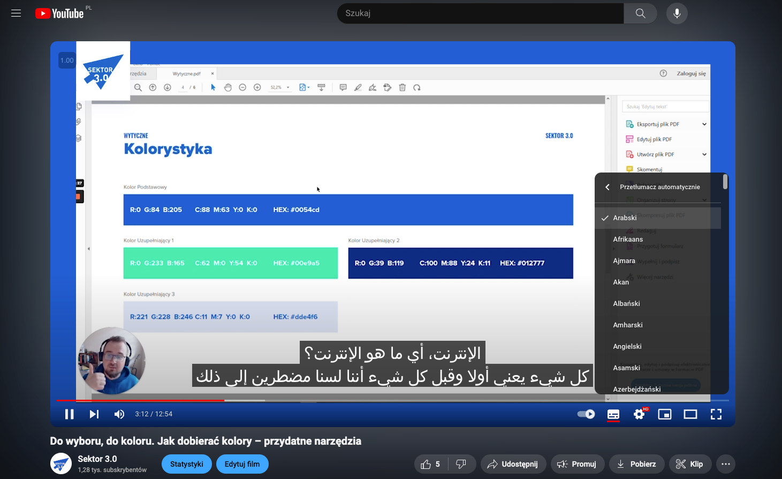Select Angielski as subtitle language
Screen dimensions: 782x479
(x=627, y=347)
